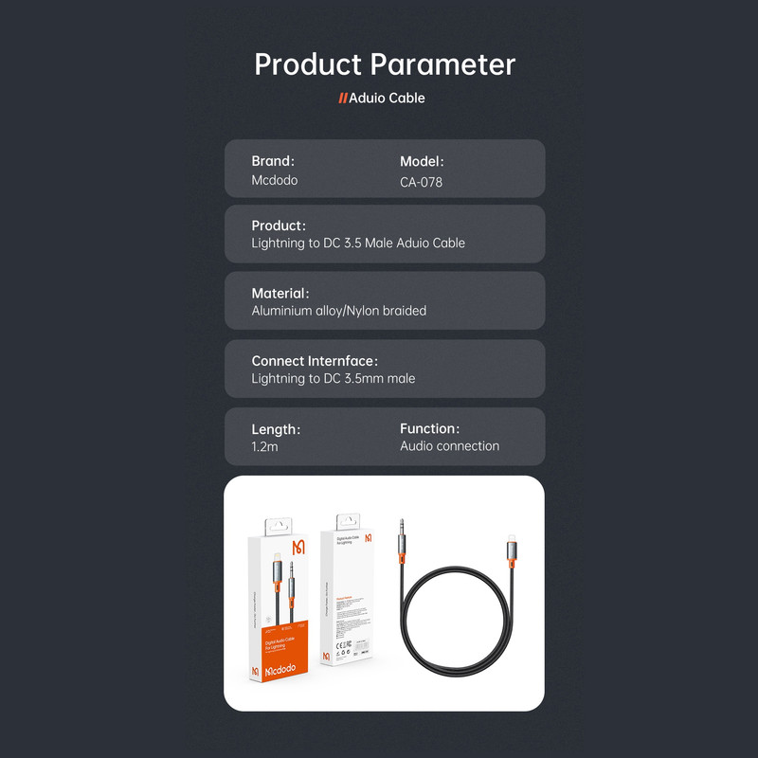Select the Product Parameter heading
This screenshot has height=758, width=758.
coord(385,64)
